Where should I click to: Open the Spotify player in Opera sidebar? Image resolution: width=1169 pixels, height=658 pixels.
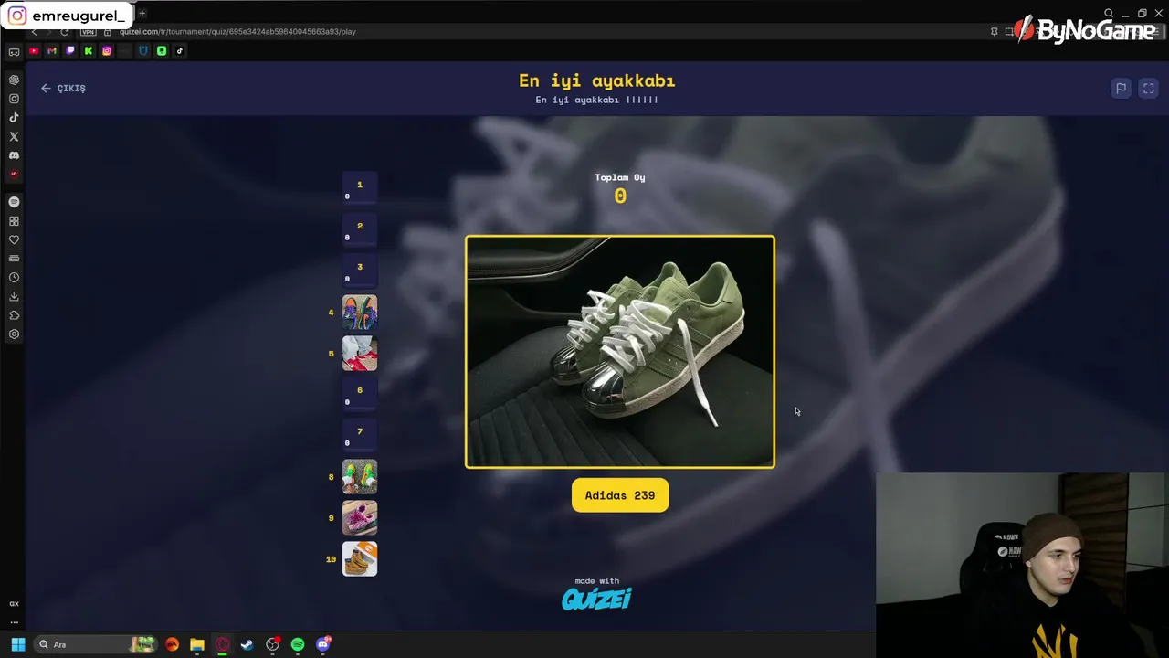(x=14, y=202)
